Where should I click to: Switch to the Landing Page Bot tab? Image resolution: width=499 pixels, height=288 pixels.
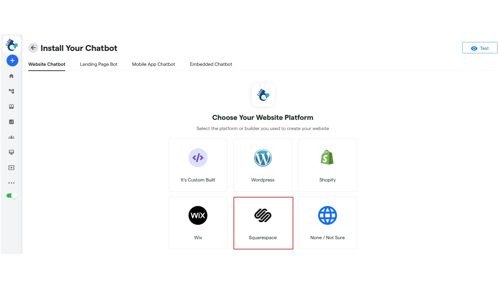click(98, 64)
